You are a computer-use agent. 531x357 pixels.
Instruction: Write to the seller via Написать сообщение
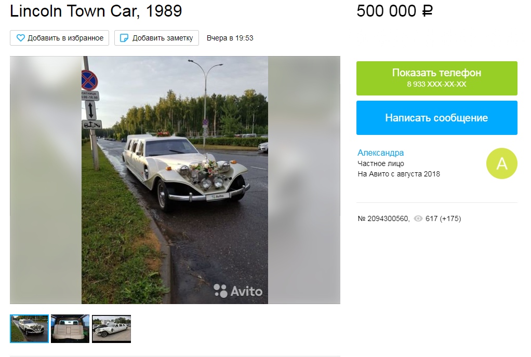coord(437,118)
